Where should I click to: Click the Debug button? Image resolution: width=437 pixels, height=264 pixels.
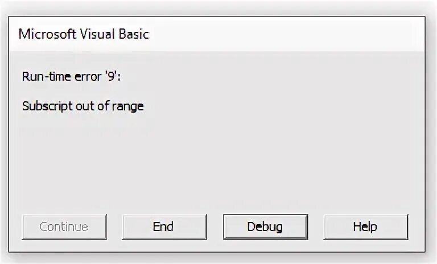[x=265, y=226]
